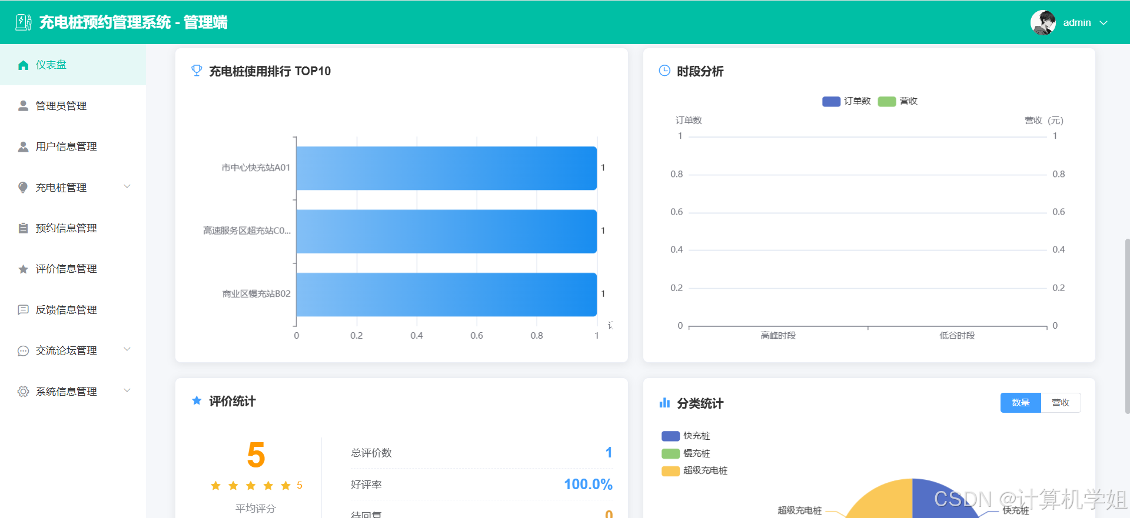The height and width of the screenshot is (518, 1130).
Task: Select the 交流论坛管理 menu label
Action: (67, 350)
